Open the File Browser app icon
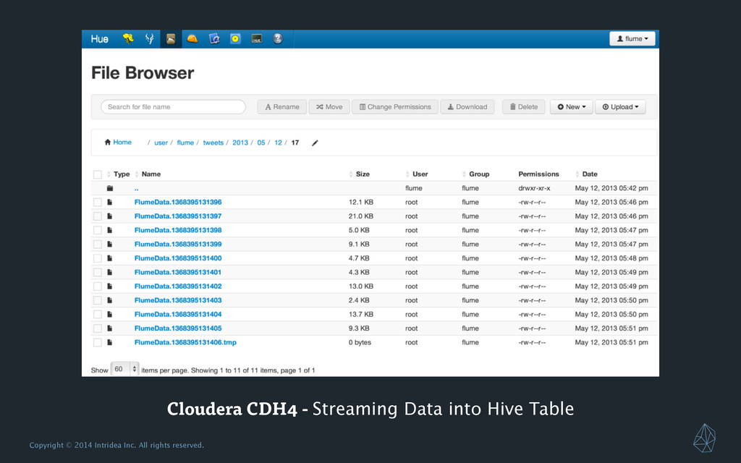Viewport: 741px width, 463px height. [171, 39]
